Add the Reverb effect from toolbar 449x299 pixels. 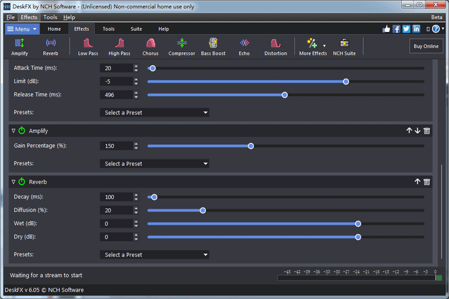[51, 47]
